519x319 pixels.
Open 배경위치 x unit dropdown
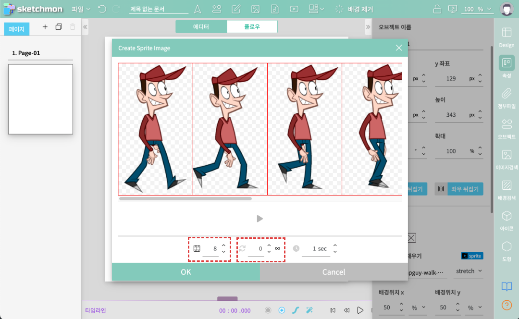418,307
